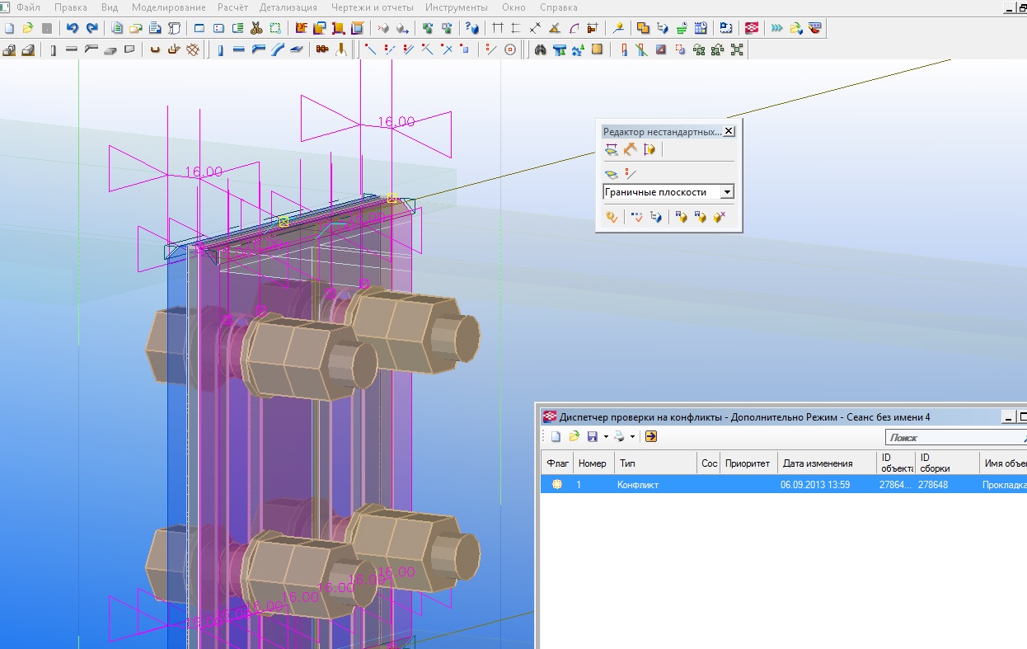Select the Конфликт row number 1
Image resolution: width=1027 pixels, height=649 pixels.
pos(637,485)
